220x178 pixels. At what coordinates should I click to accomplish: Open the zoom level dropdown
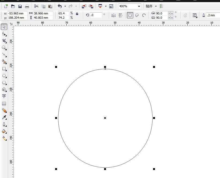pos(139,6)
